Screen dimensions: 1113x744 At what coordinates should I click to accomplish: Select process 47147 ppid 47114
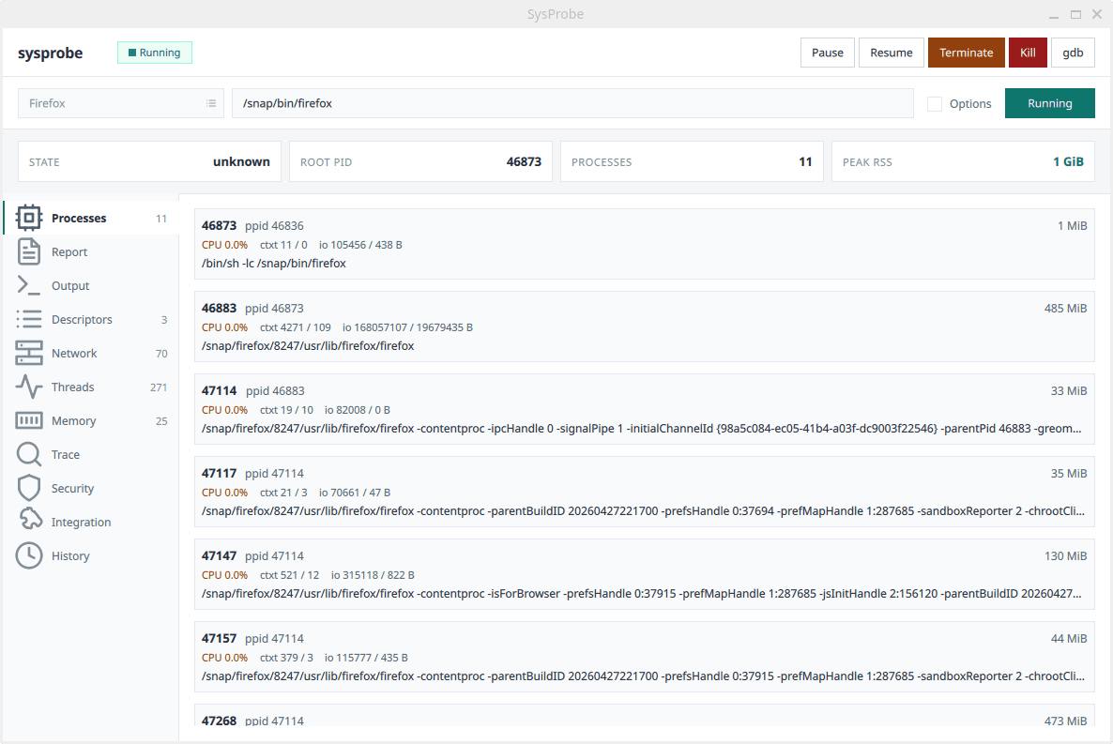(645, 574)
